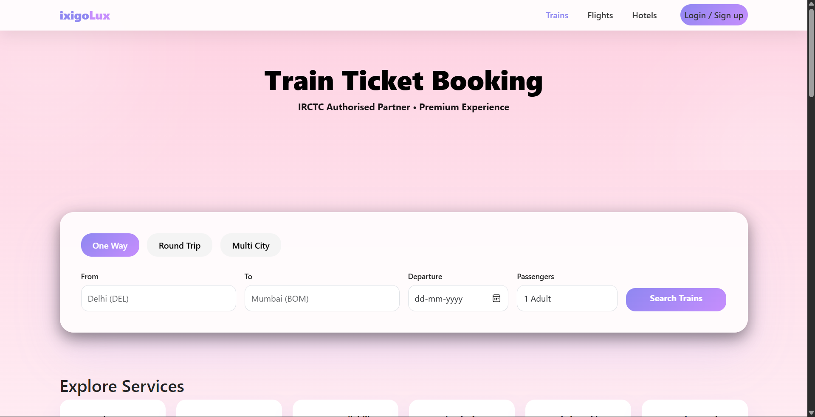The height and width of the screenshot is (417, 815).
Task: Select the One Way trip option
Action: [110, 245]
